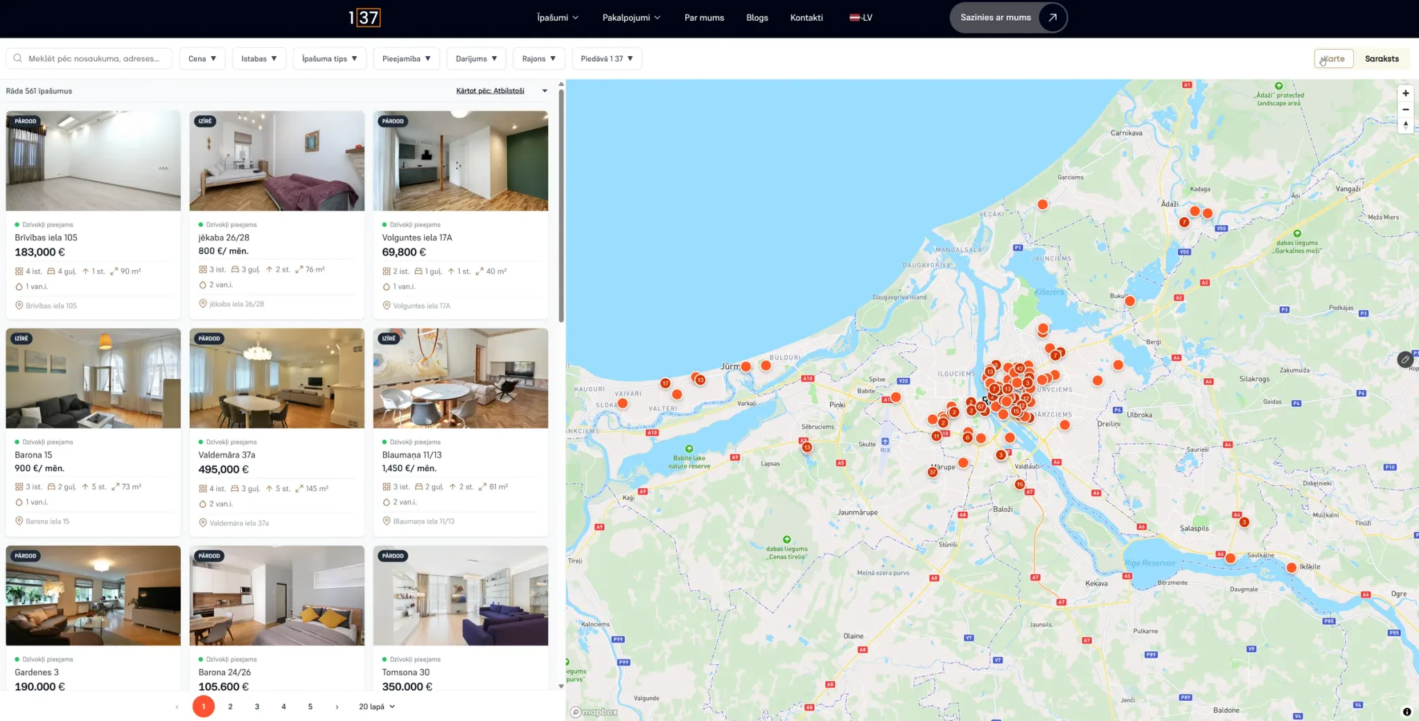Open the Blaumaņa 11/13 listing photo

click(461, 378)
